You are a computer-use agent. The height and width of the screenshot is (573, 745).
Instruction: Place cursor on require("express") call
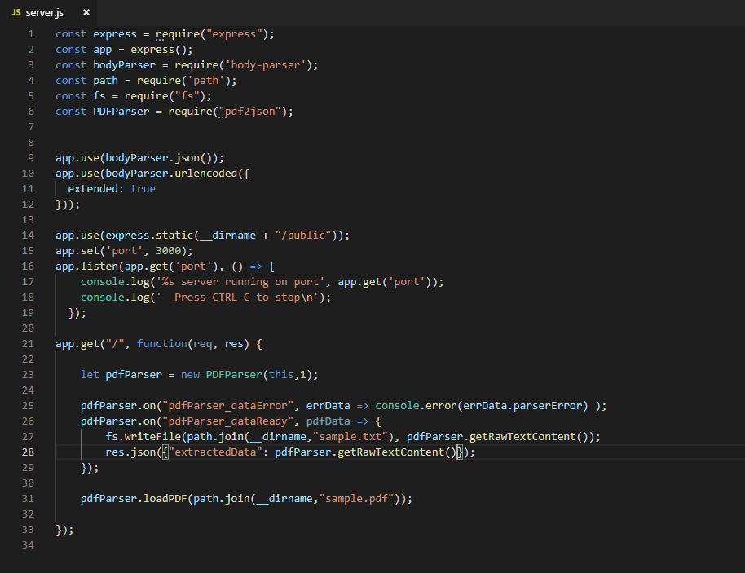pos(212,34)
